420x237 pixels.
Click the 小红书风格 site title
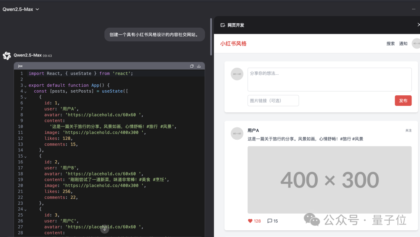click(233, 44)
